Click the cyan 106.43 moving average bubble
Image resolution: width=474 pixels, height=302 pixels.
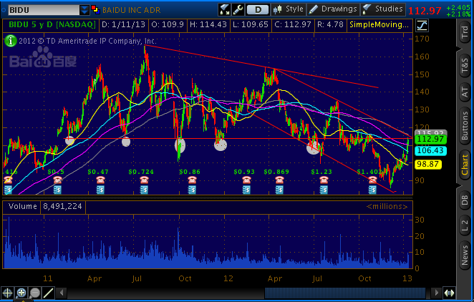click(430, 151)
